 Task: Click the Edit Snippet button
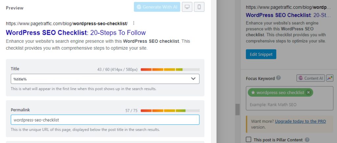pyautogui.click(x=261, y=54)
